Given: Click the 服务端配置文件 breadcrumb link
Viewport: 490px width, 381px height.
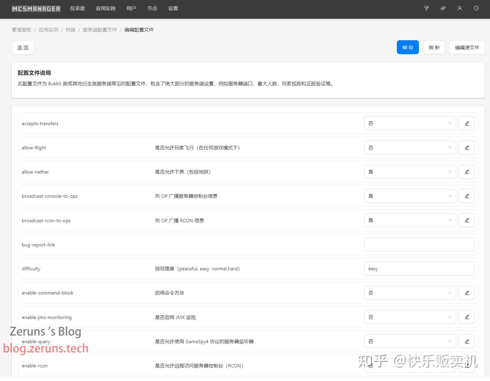Looking at the screenshot, I should click(100, 30).
